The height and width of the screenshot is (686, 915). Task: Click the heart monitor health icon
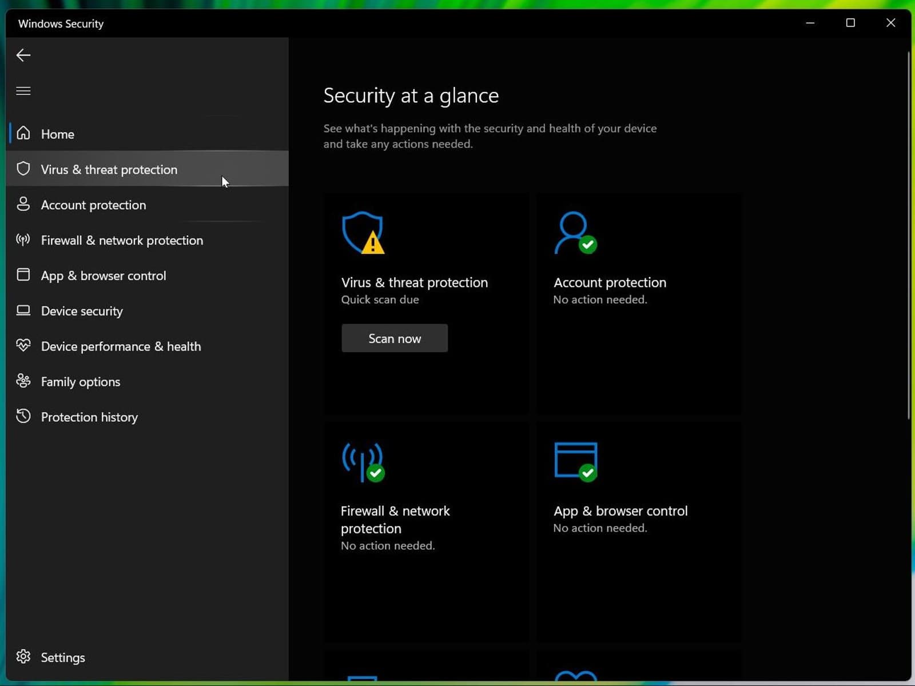point(23,345)
